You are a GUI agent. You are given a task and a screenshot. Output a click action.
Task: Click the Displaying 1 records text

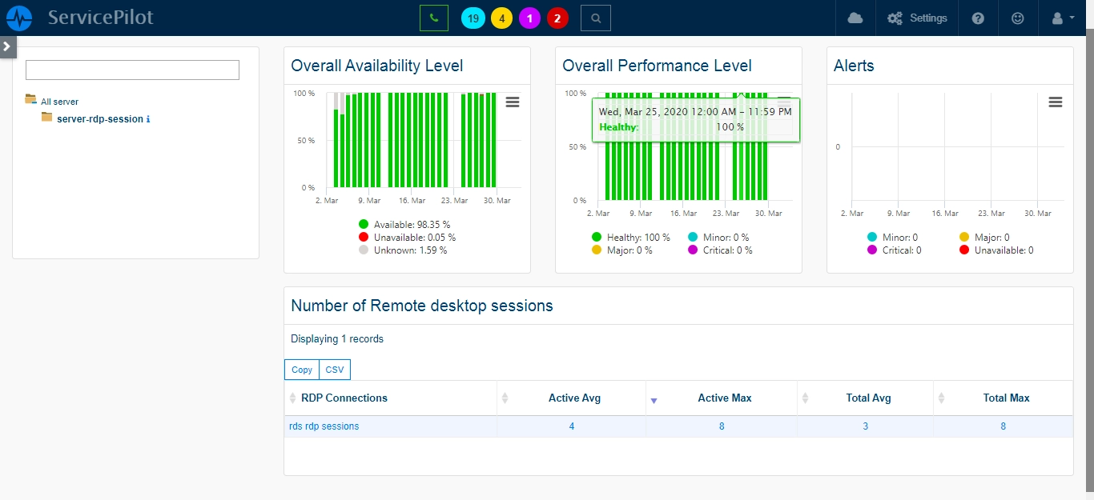coord(337,339)
